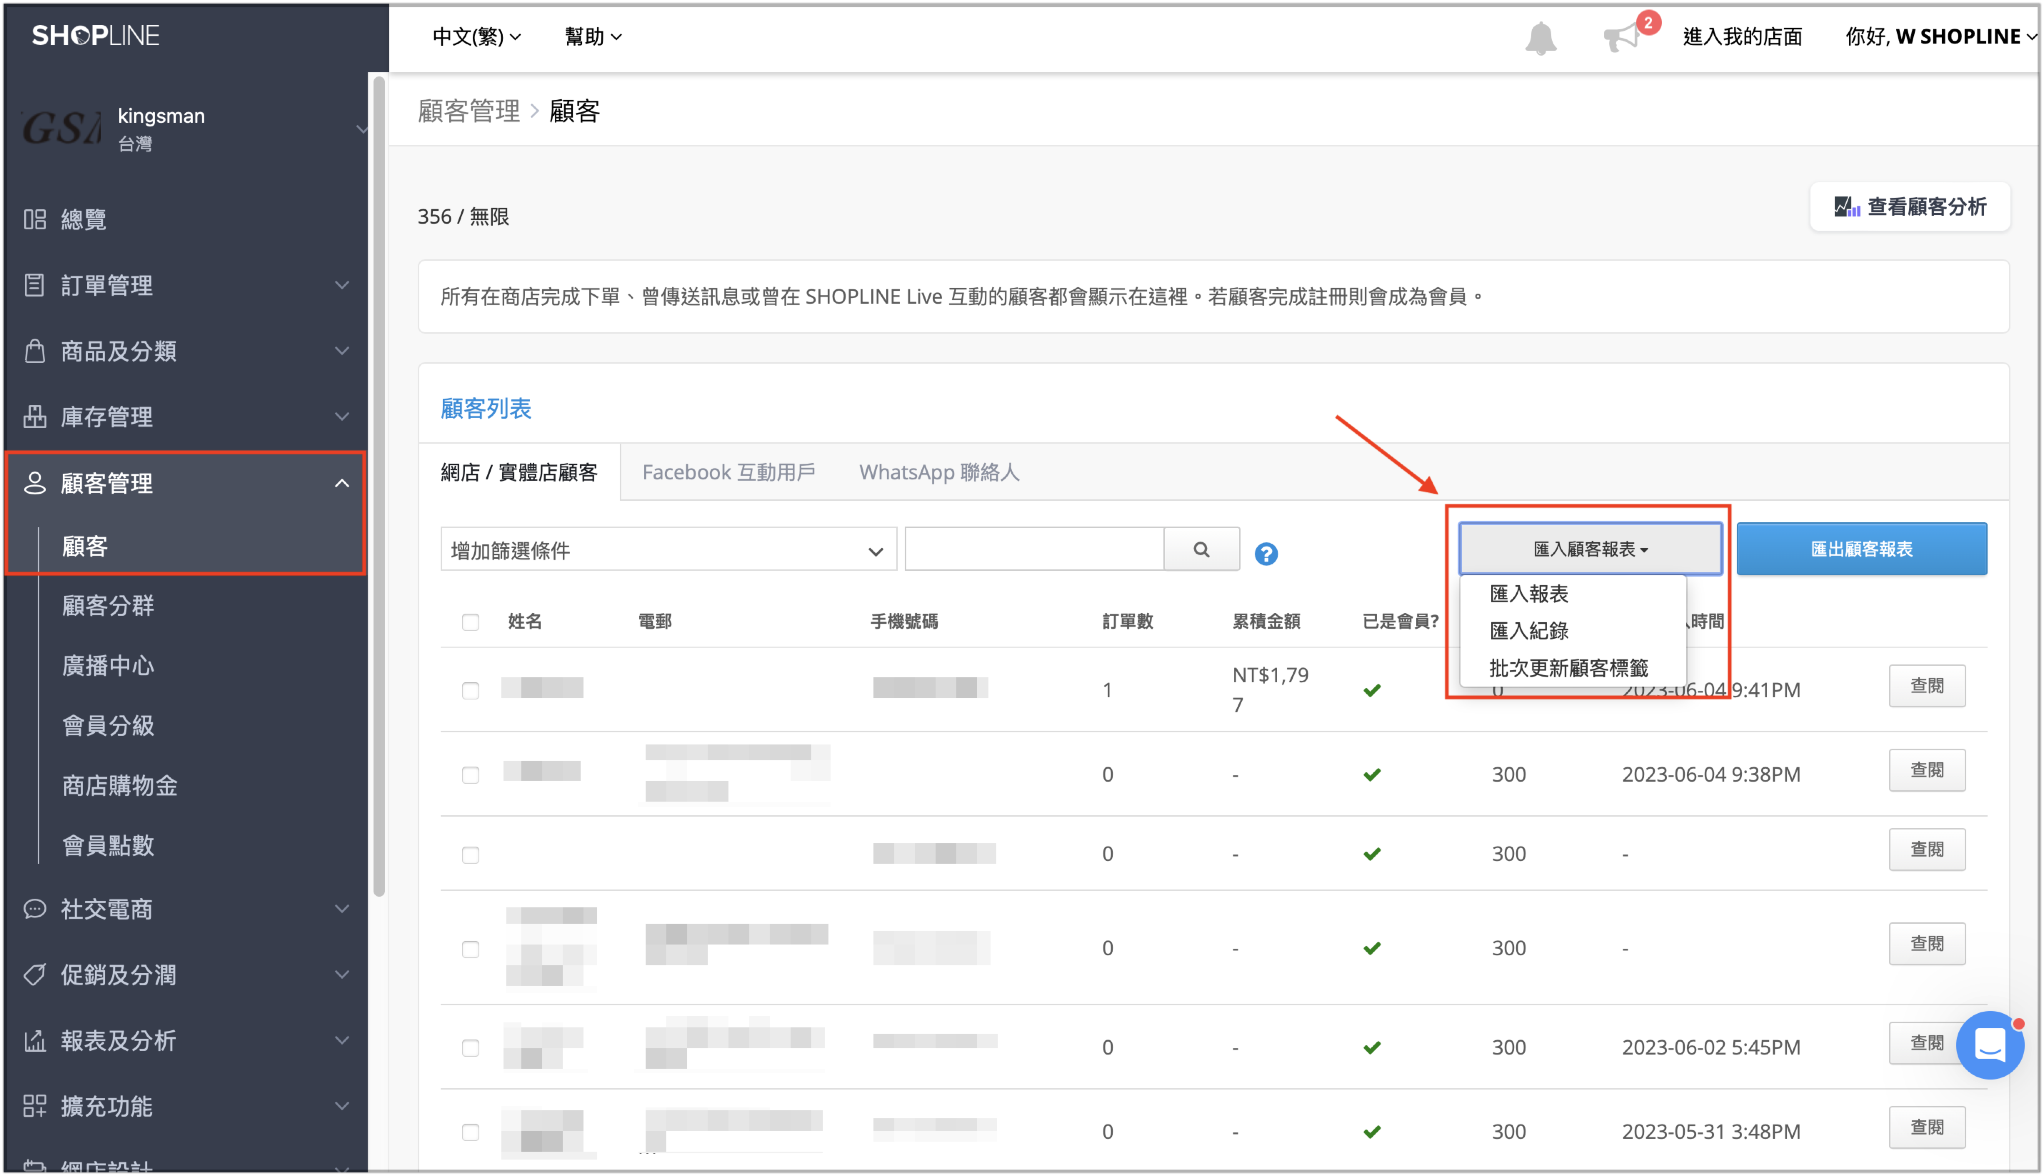Viewport: 2044px width, 1176px height.
Task: Open the W SHOPLINE account dropdown
Action: click(x=1941, y=36)
